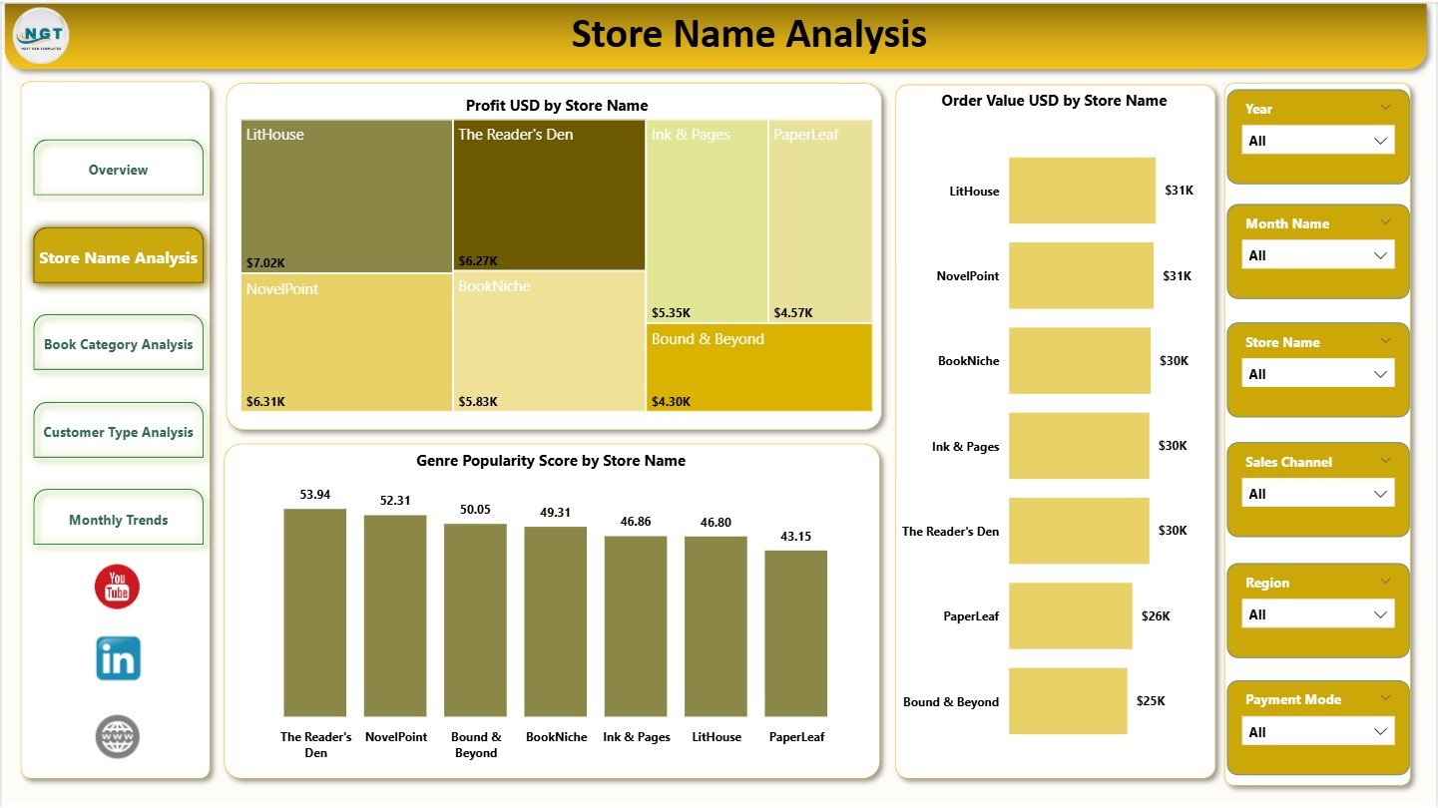Image resolution: width=1438 pixels, height=808 pixels.
Task: Switch to the Overview page
Action: (118, 169)
